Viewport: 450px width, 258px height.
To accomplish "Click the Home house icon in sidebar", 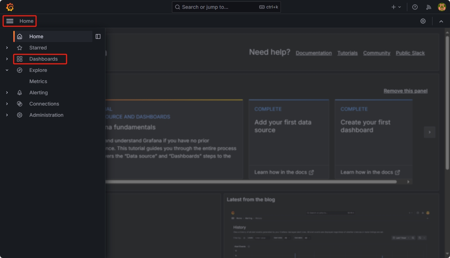I will [20, 36].
